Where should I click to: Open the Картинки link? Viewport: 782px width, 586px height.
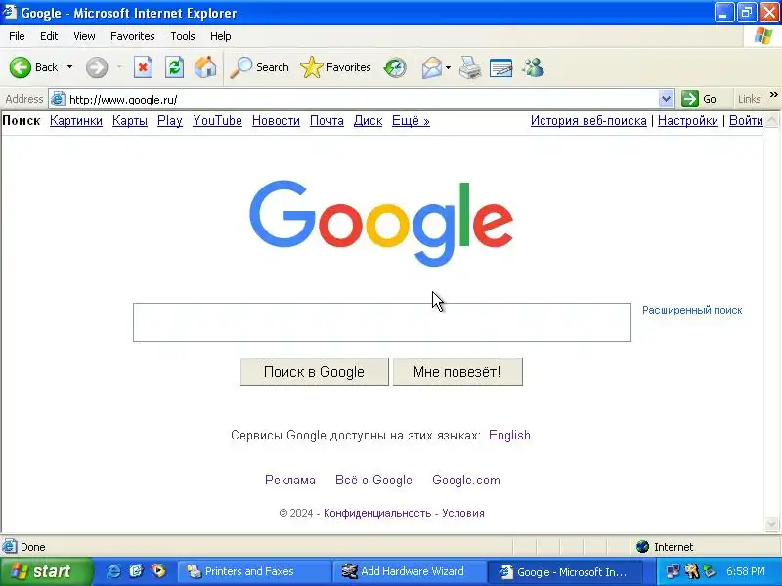click(76, 120)
